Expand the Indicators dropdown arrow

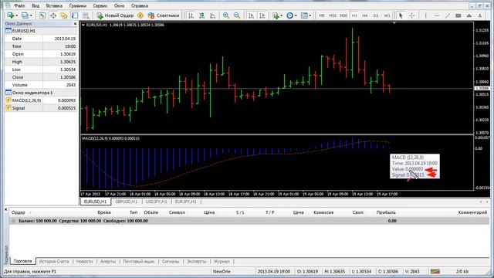281,15
